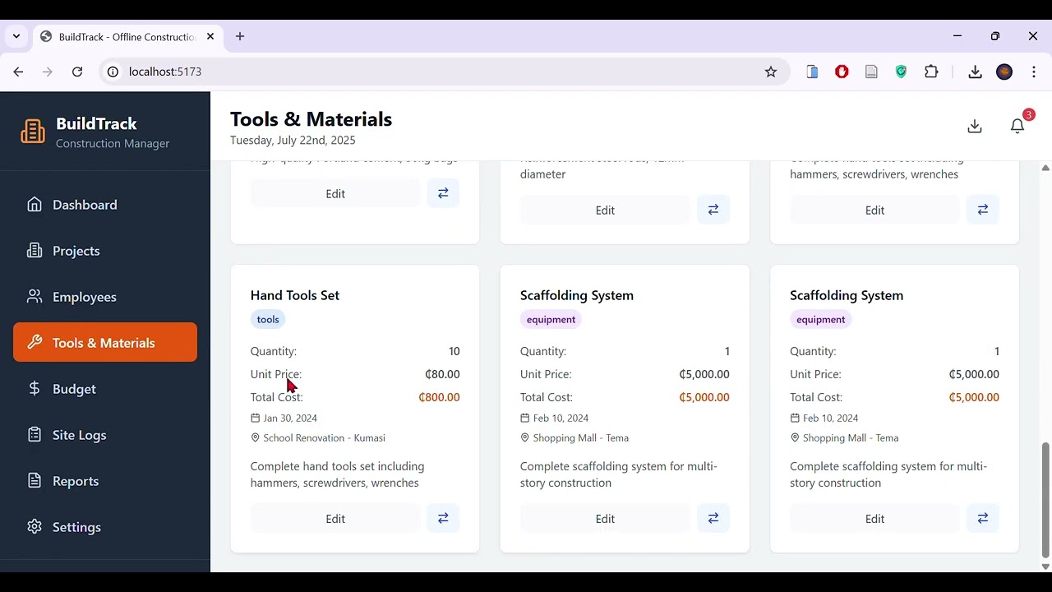Viewport: 1052px width, 592px height.
Task: Navigate to Site Logs
Action: (x=105, y=435)
